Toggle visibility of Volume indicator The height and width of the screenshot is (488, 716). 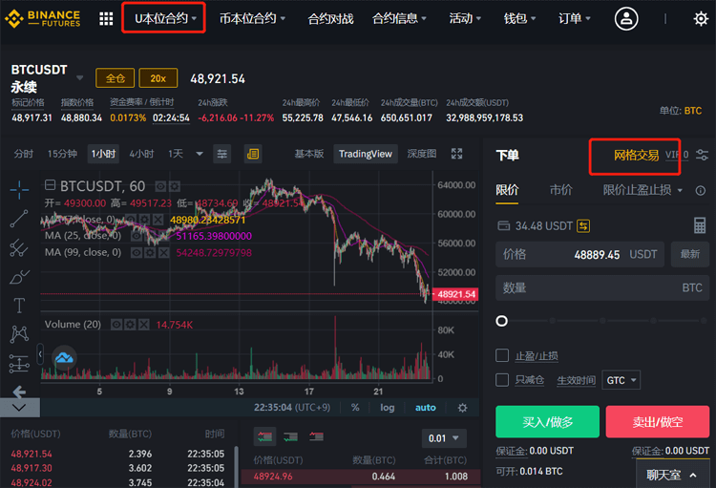(116, 325)
